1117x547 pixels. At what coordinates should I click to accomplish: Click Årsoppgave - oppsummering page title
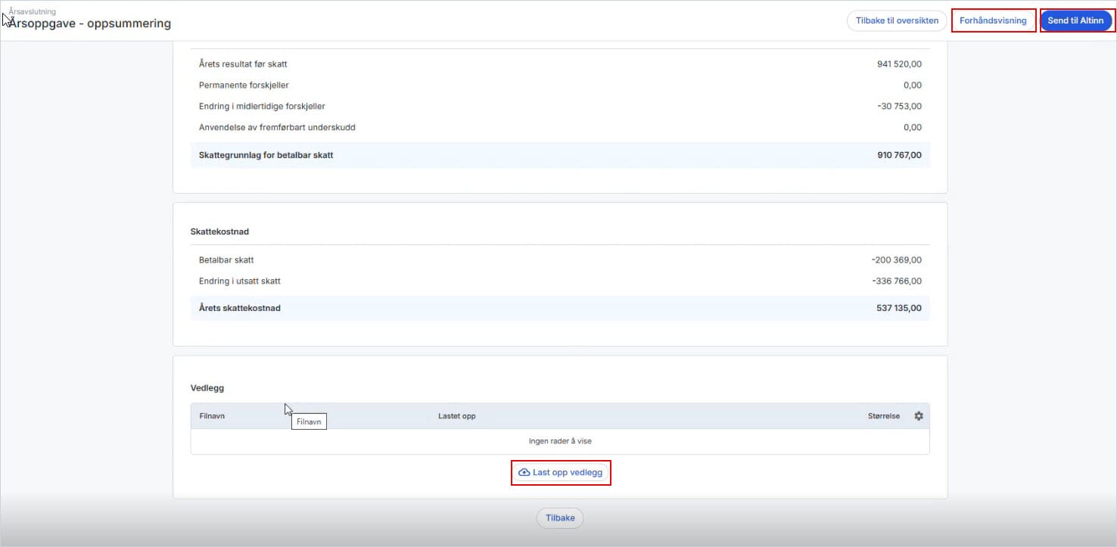pyautogui.click(x=90, y=23)
